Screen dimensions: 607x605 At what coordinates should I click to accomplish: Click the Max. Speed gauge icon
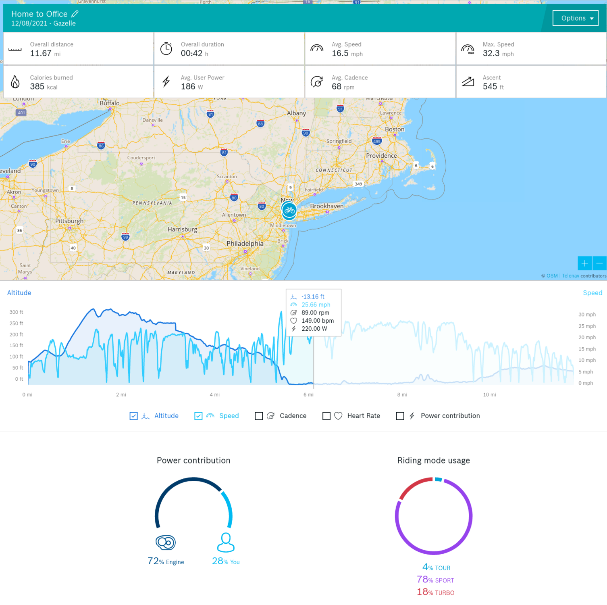(468, 49)
